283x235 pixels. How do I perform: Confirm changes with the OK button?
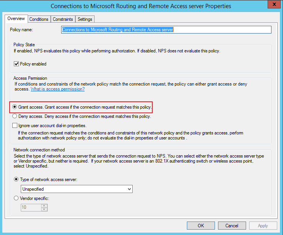[x=201, y=226]
